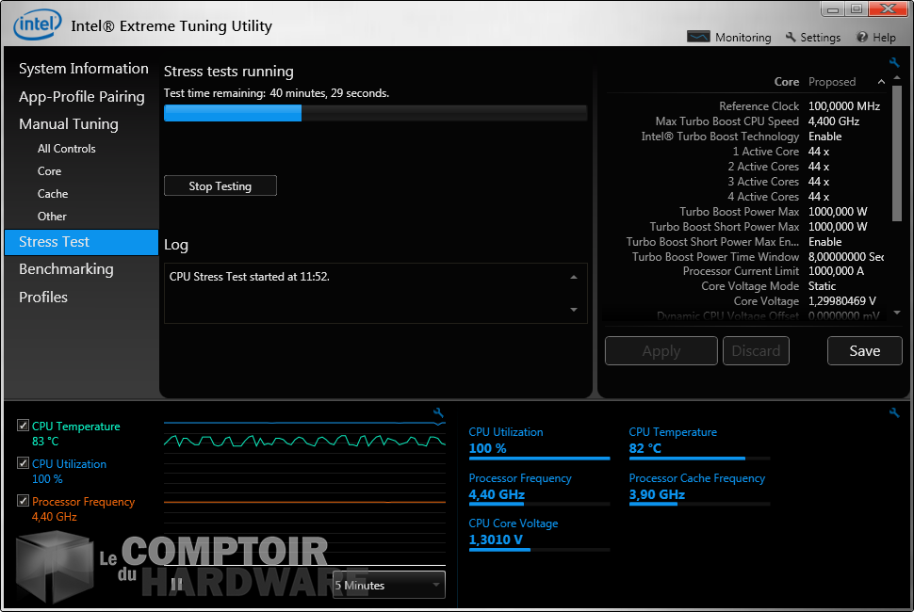This screenshot has width=914, height=612.
Task: Pause the monitoring graphs with the pause icon
Action: pyautogui.click(x=176, y=584)
